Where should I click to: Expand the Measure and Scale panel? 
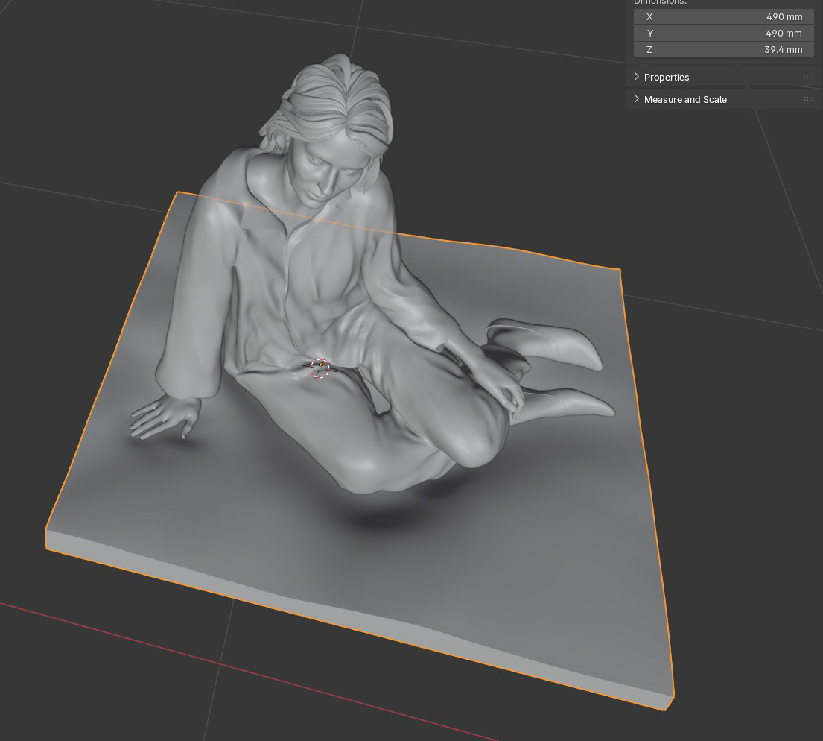[x=685, y=99]
